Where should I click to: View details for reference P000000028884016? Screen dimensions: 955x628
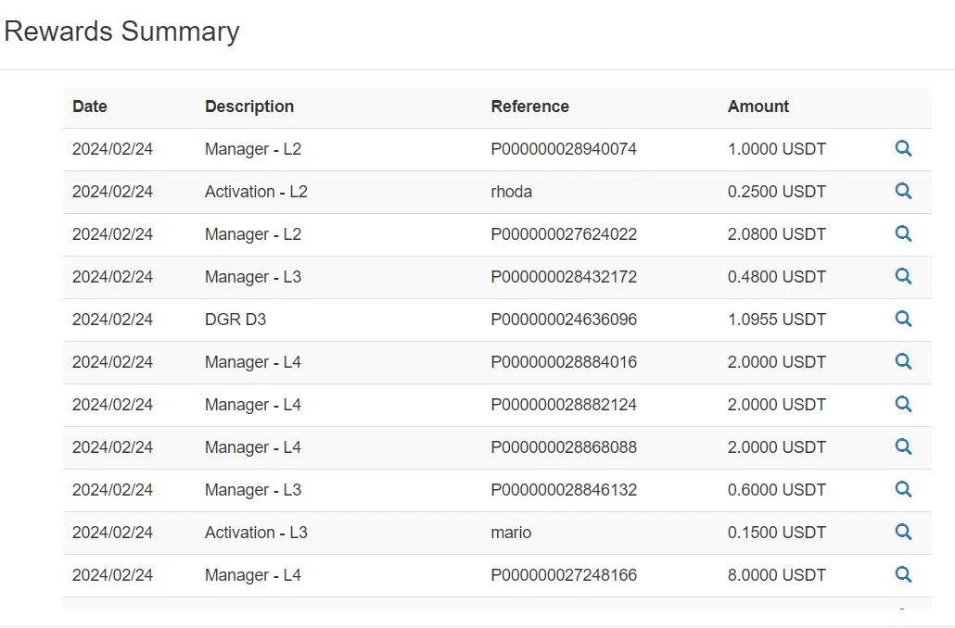click(x=903, y=361)
